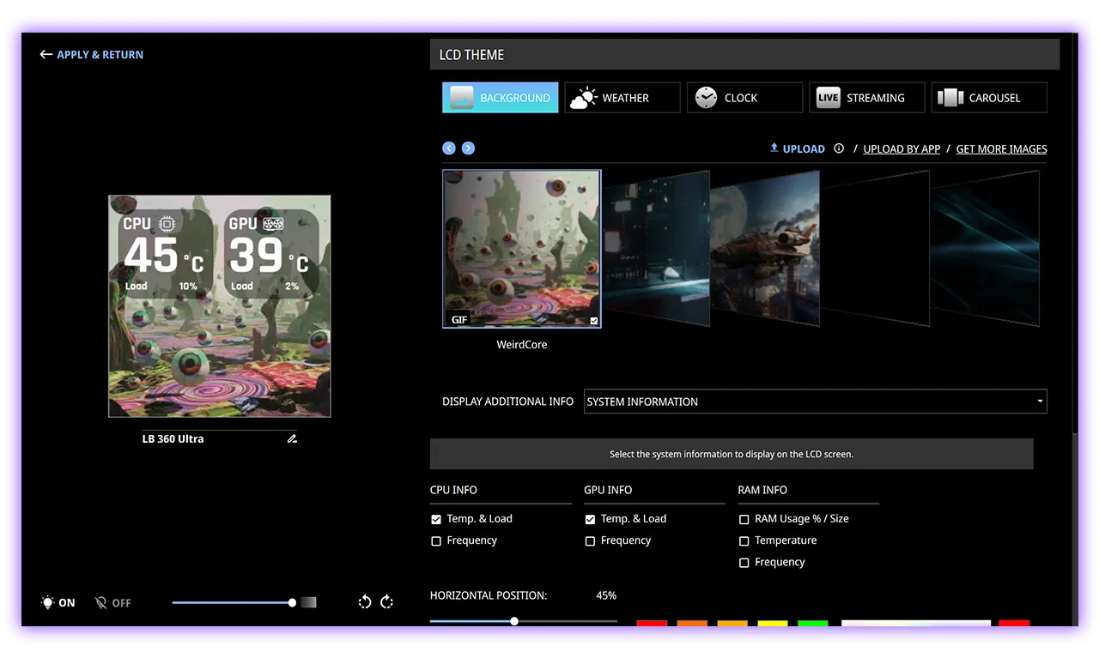Show next background images with right arrow
Screen dimensions: 1099x658
pos(468,148)
